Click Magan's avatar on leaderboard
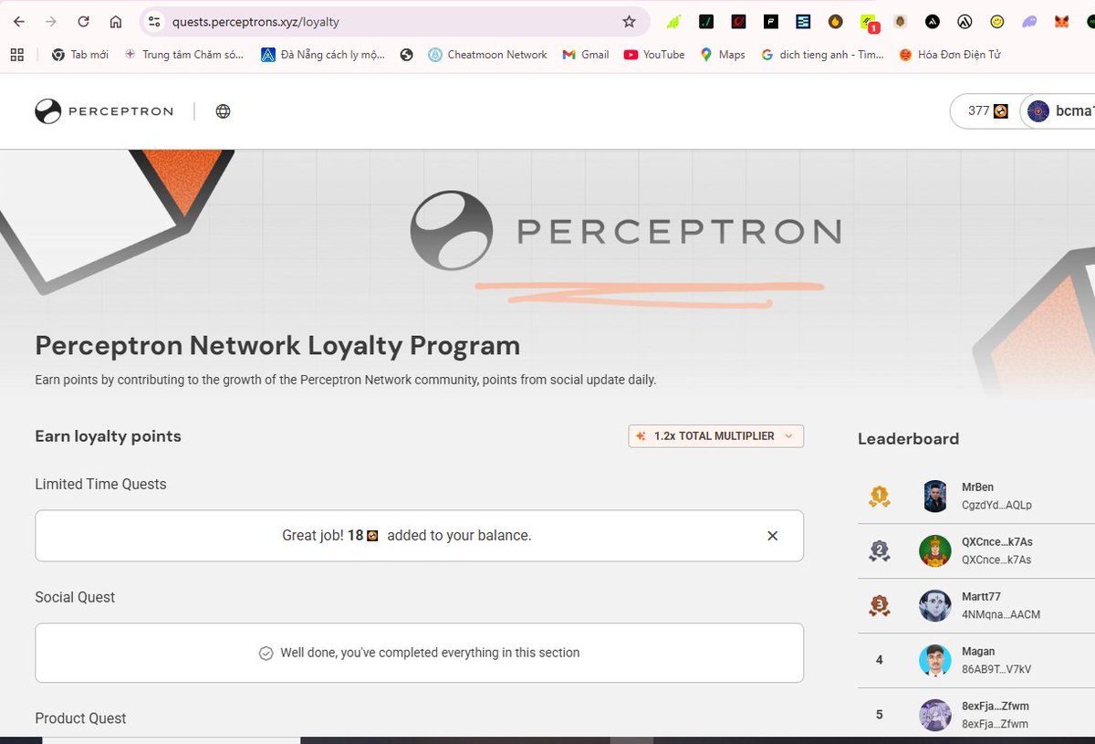The height and width of the screenshot is (744, 1095). click(x=935, y=661)
